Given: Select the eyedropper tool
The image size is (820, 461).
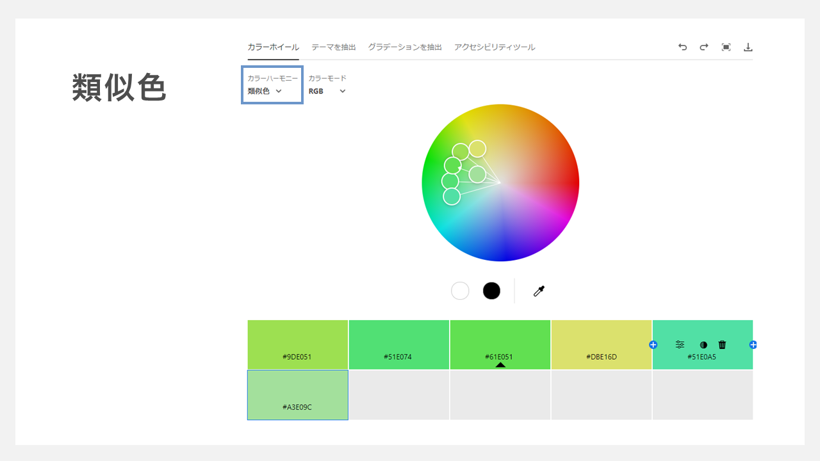Looking at the screenshot, I should pyautogui.click(x=539, y=291).
